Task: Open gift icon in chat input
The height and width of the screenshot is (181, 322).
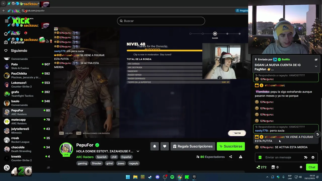Action: 260,157
